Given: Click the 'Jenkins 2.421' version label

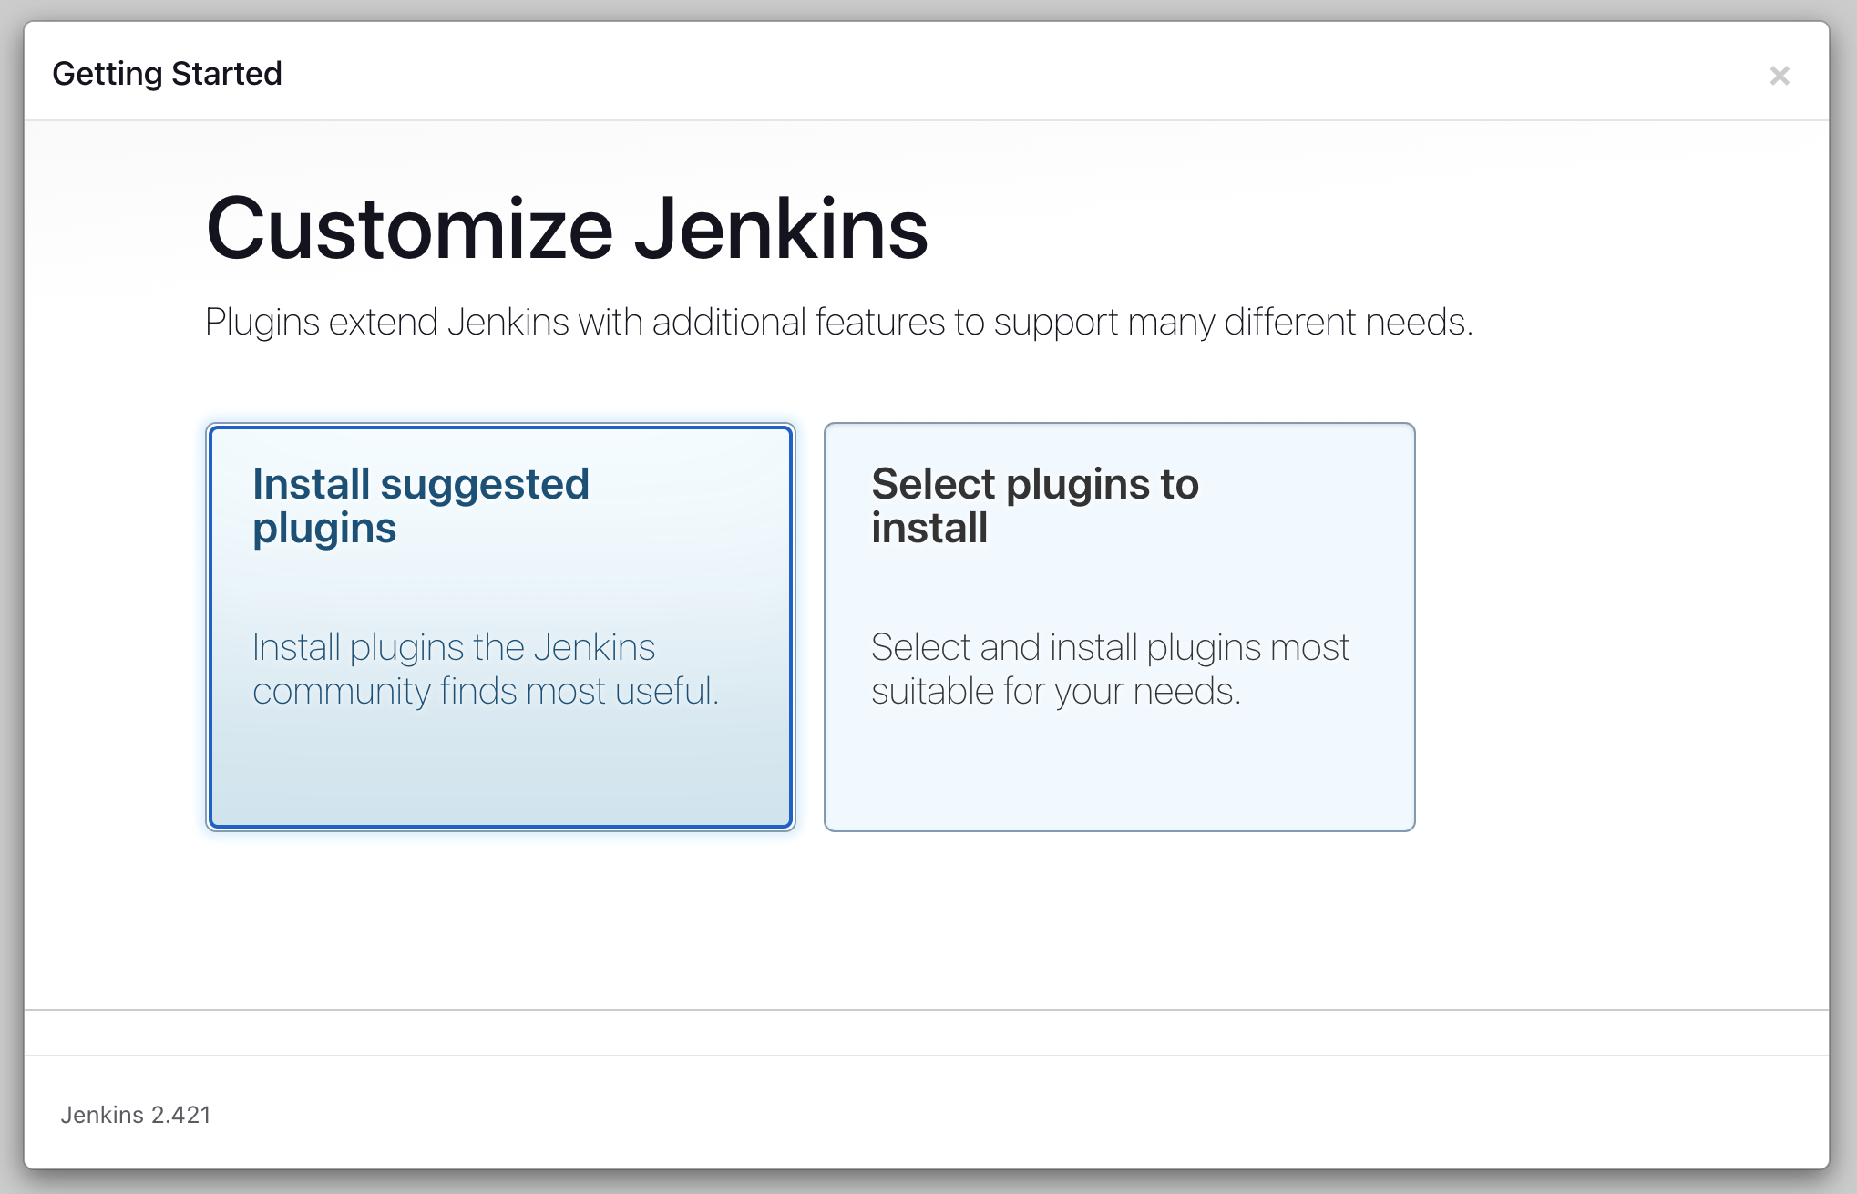Looking at the screenshot, I should (136, 1115).
